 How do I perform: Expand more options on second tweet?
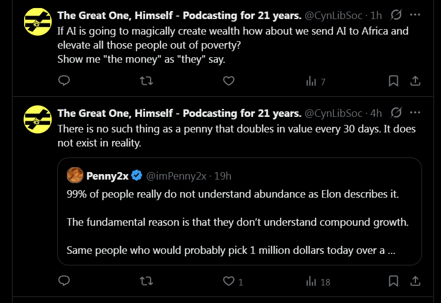coord(415,113)
